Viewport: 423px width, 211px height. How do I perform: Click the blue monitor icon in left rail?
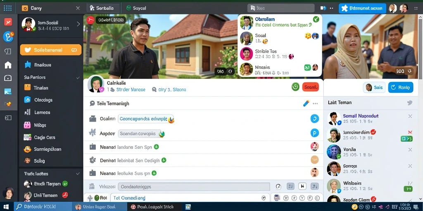click(x=8, y=91)
